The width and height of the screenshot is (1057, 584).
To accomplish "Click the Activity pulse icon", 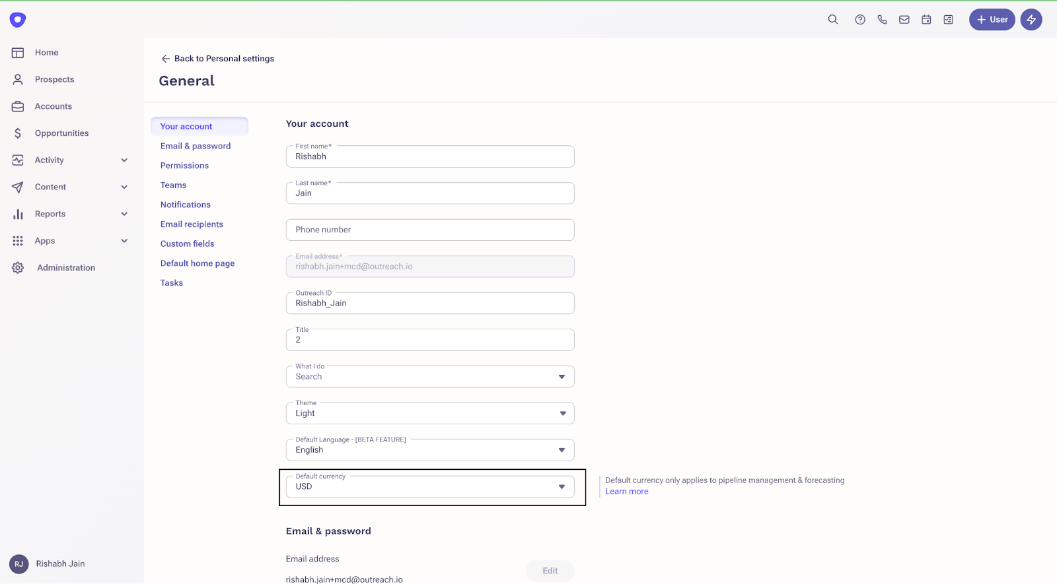I will point(18,160).
